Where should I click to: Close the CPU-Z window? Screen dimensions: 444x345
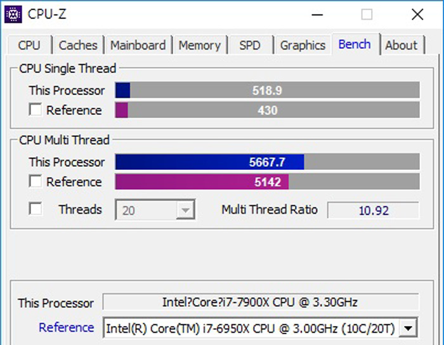point(417,15)
